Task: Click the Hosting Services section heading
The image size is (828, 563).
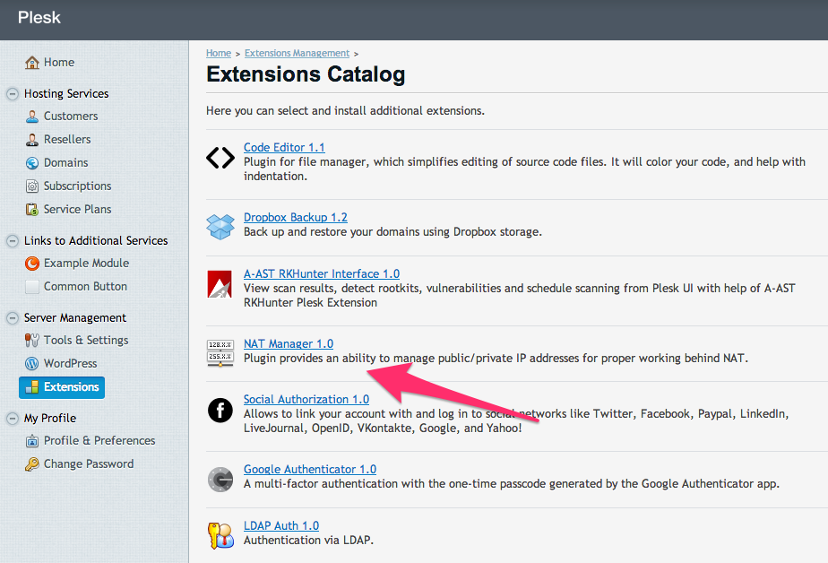Action: (66, 93)
